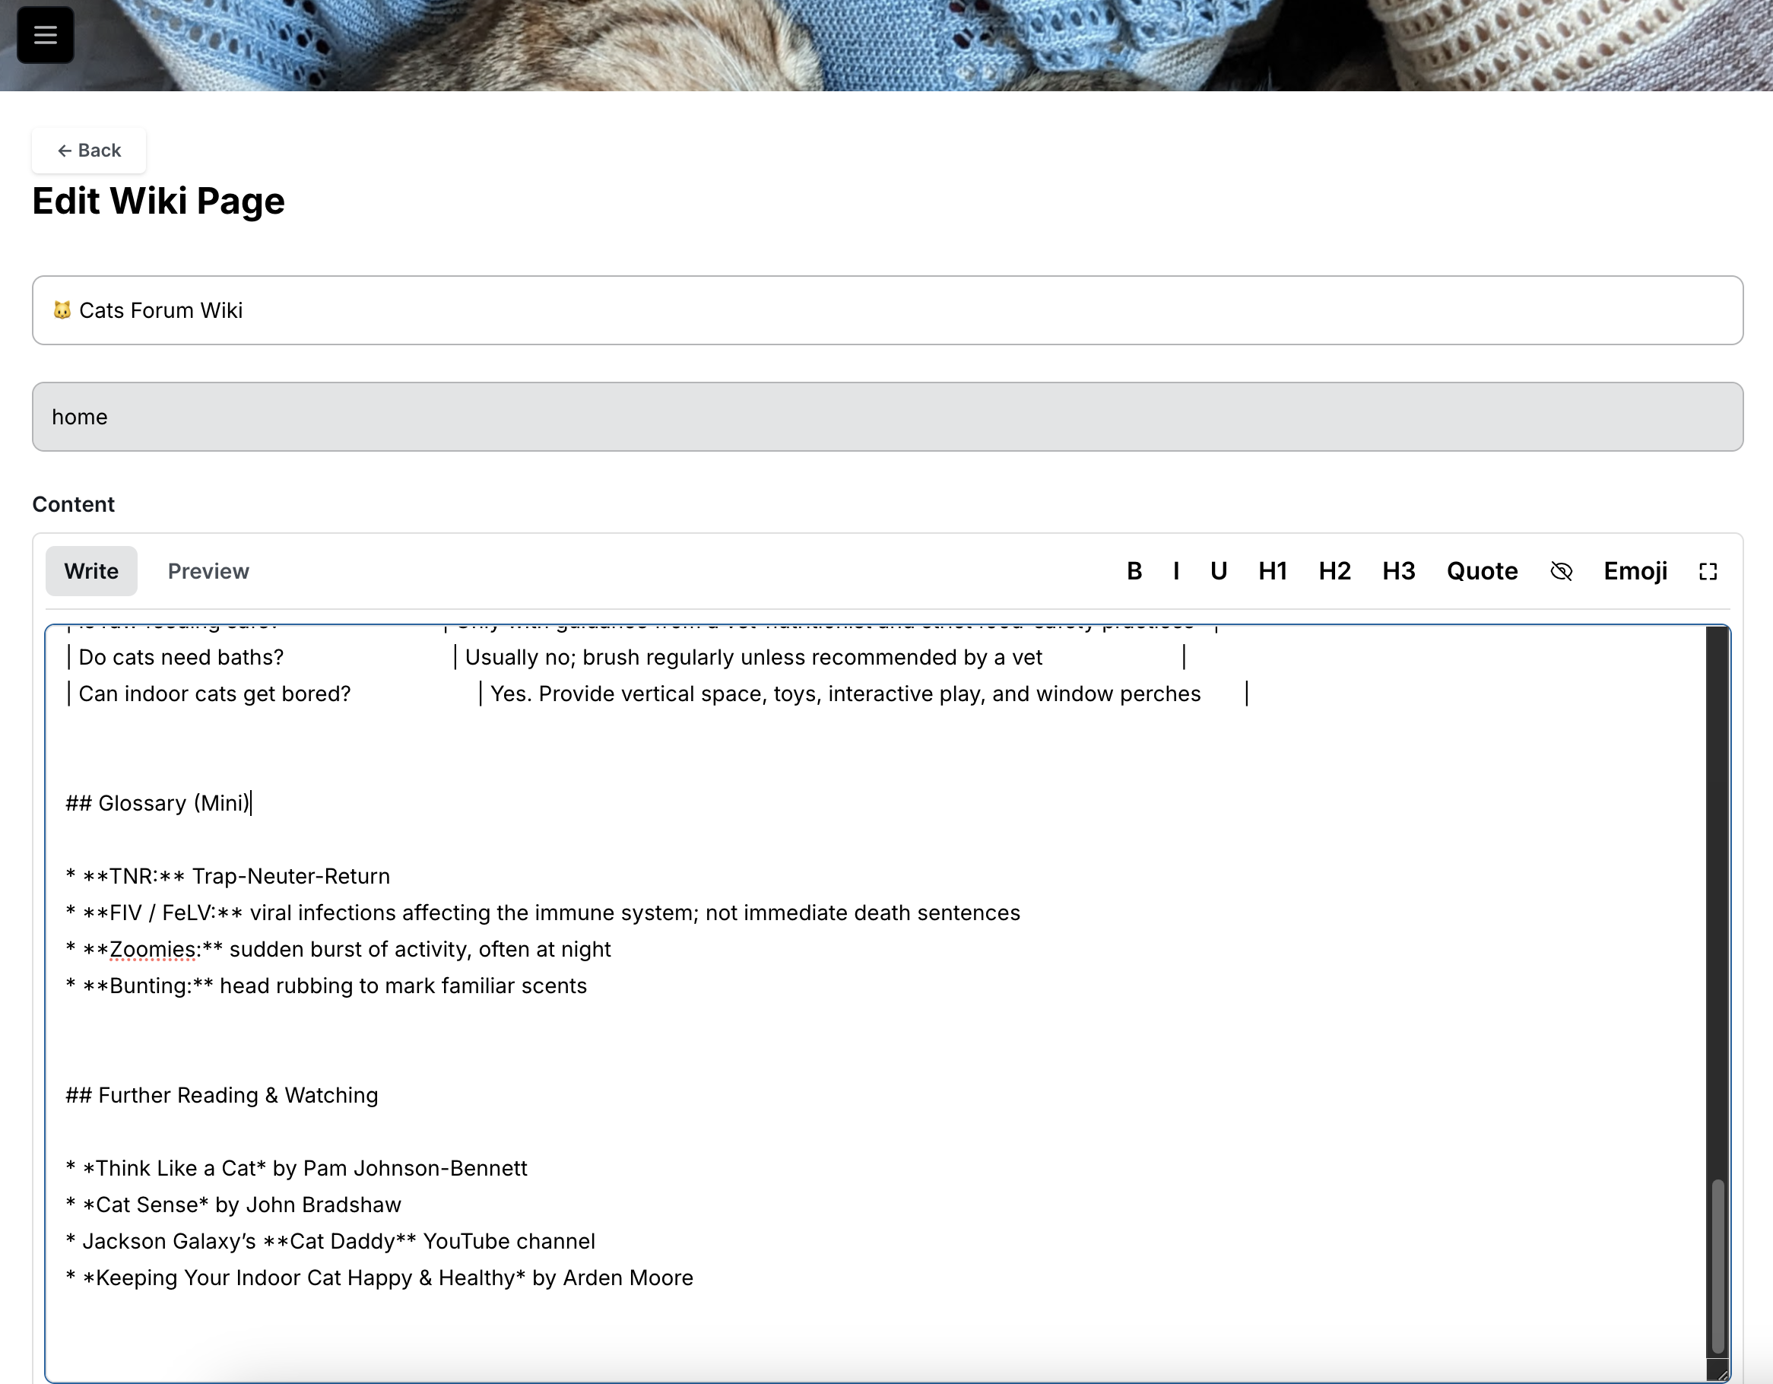Click 'Usually no; brush regularly' answer cell

[753, 657]
